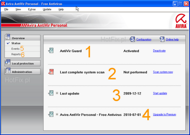The height and width of the screenshot is (135, 190).
Task: Click the Local protection section icon
Action: pyautogui.click(x=8, y=63)
